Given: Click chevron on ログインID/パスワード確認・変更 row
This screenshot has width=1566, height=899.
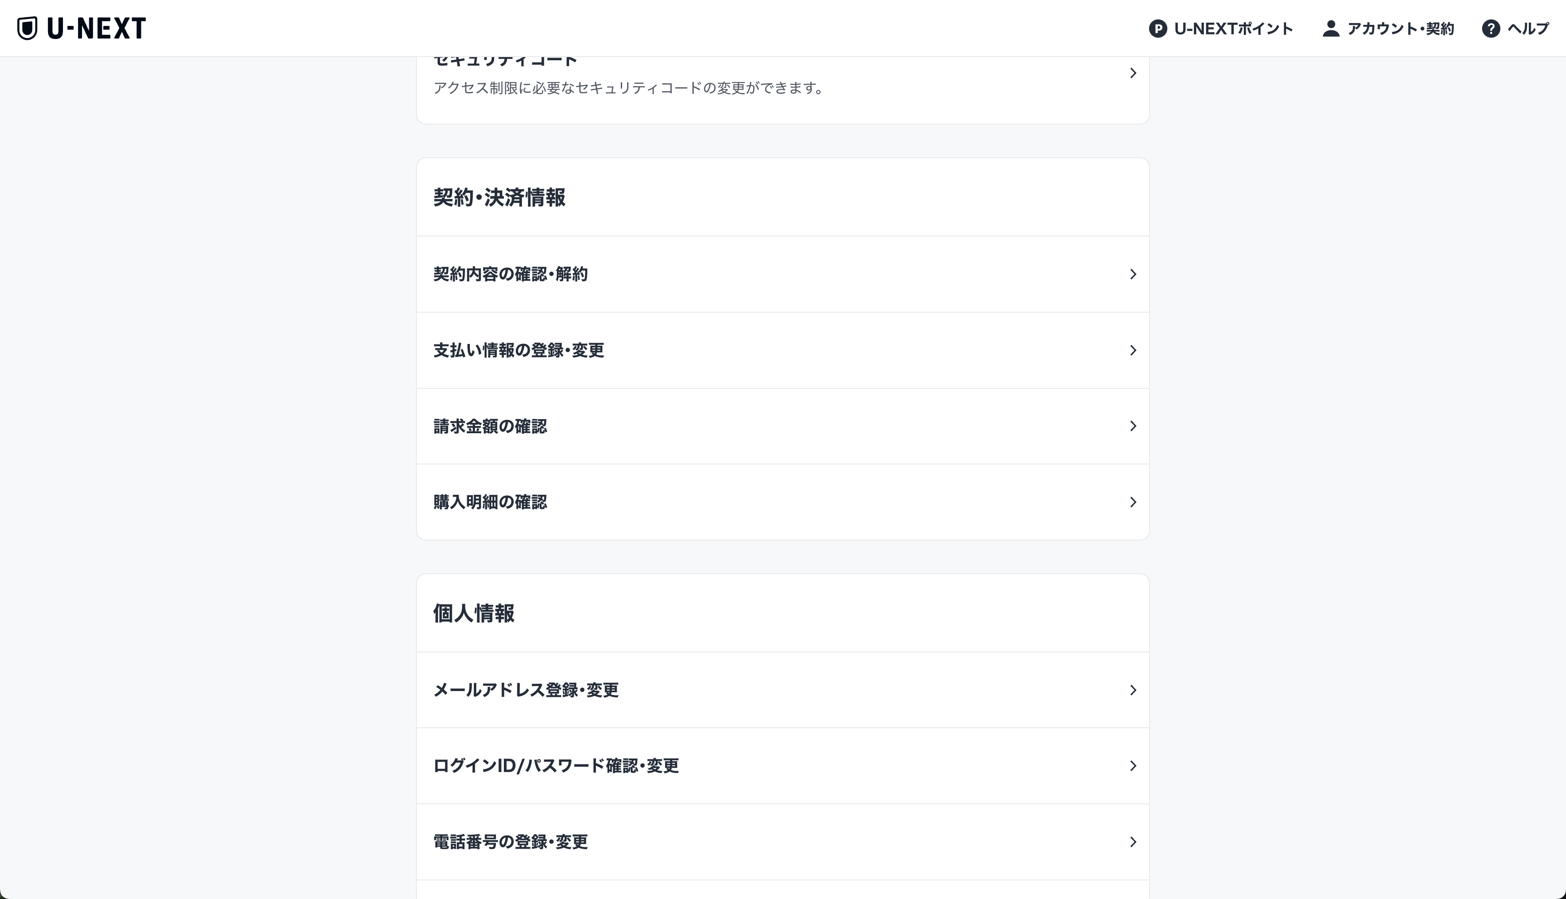Looking at the screenshot, I should (1133, 766).
